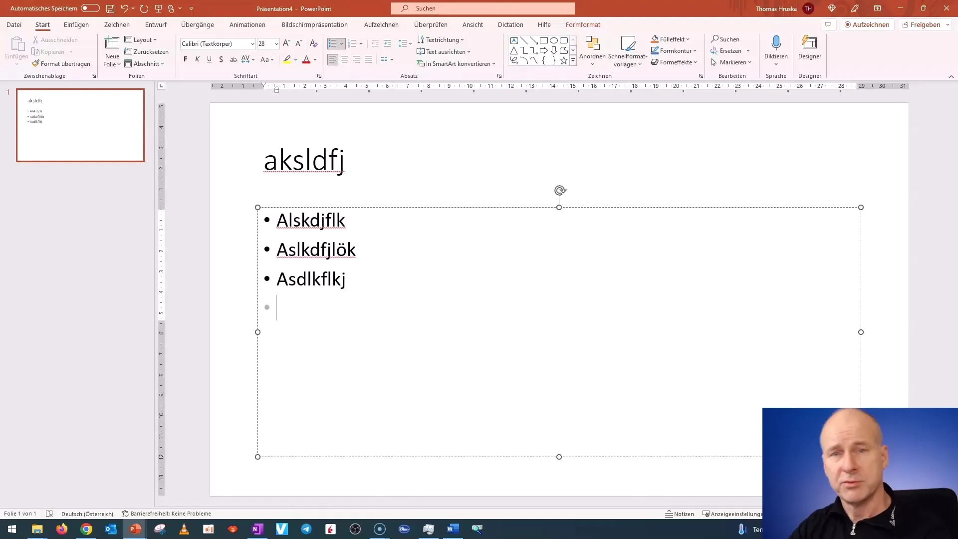Open Word from the taskbar
Viewport: 958px width, 539px height.
tap(453, 529)
